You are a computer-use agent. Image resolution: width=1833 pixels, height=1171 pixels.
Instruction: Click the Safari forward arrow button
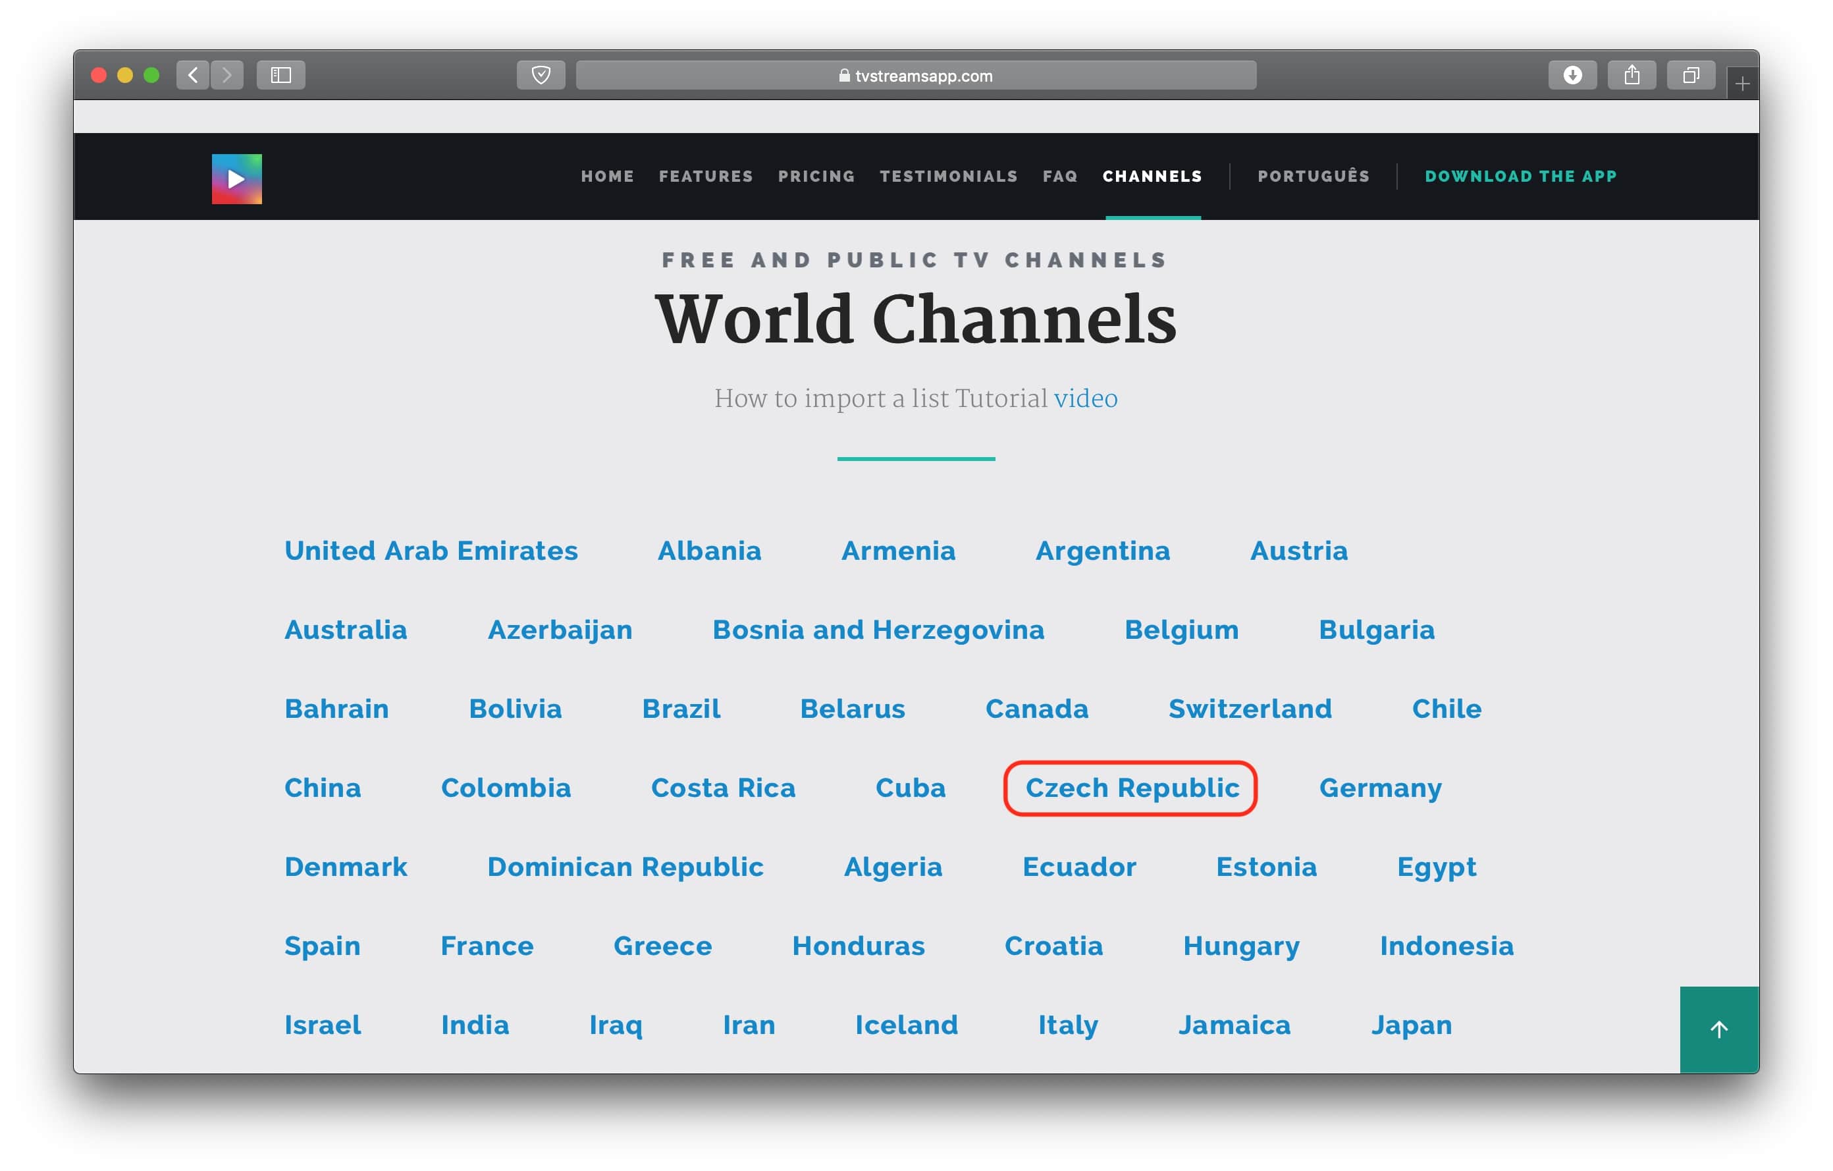point(227,74)
